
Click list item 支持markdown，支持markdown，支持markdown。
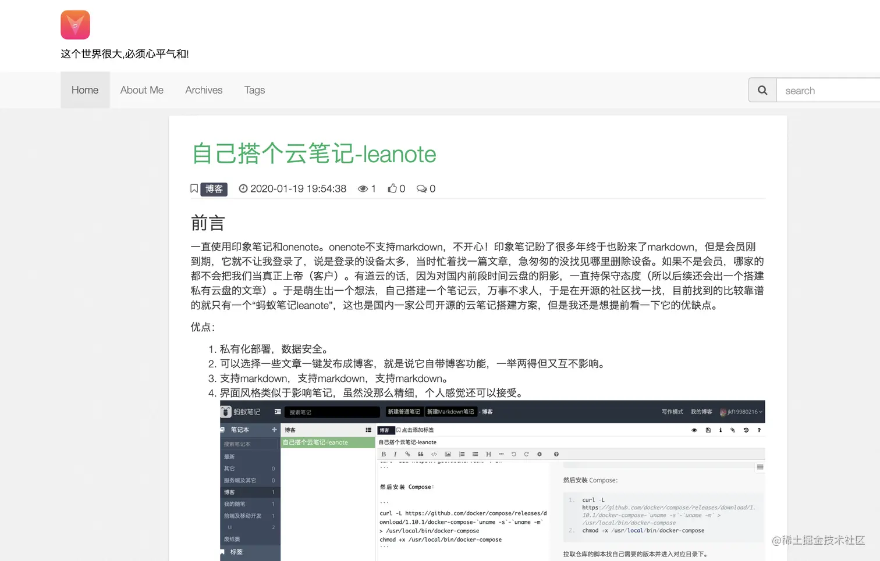pos(335,378)
